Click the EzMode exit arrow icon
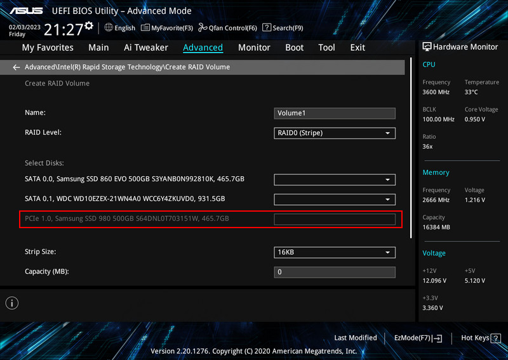This screenshot has height=360, width=508. click(x=438, y=338)
